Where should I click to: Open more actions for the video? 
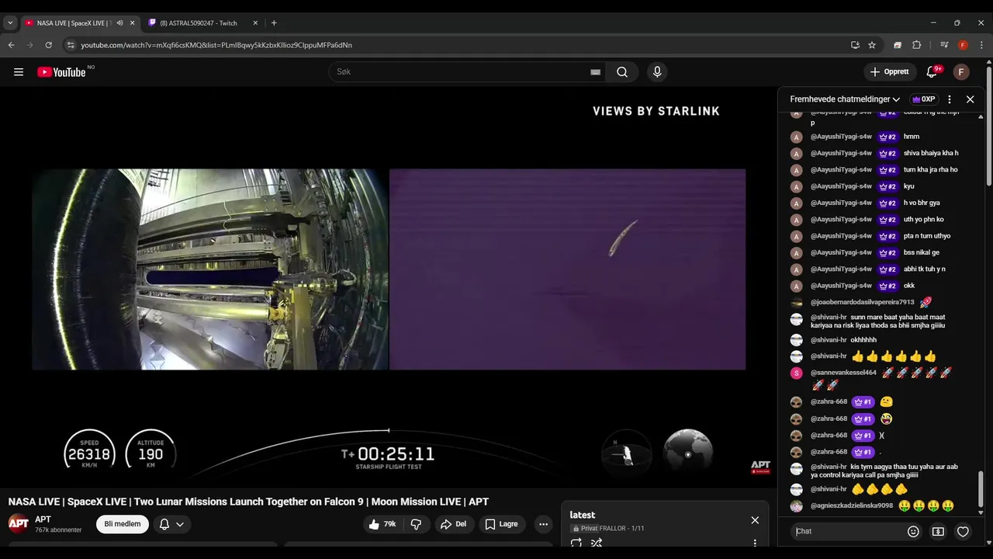(x=544, y=524)
